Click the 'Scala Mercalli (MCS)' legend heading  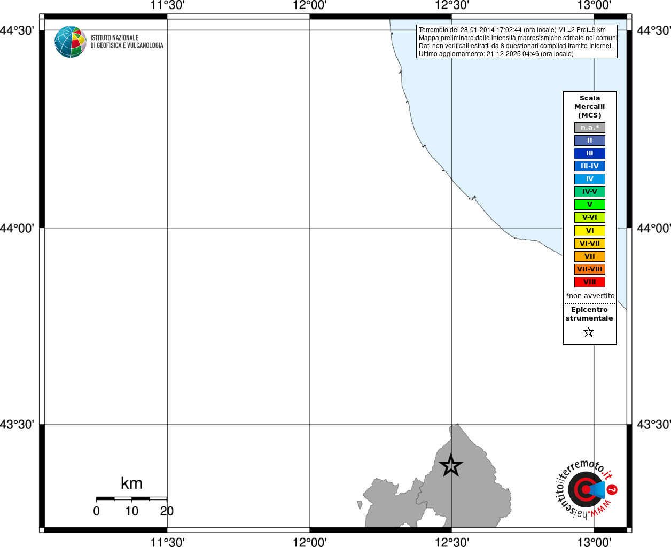pos(590,107)
